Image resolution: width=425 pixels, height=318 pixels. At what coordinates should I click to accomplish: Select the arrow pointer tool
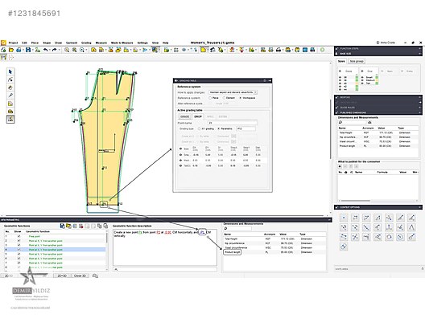tap(10, 71)
